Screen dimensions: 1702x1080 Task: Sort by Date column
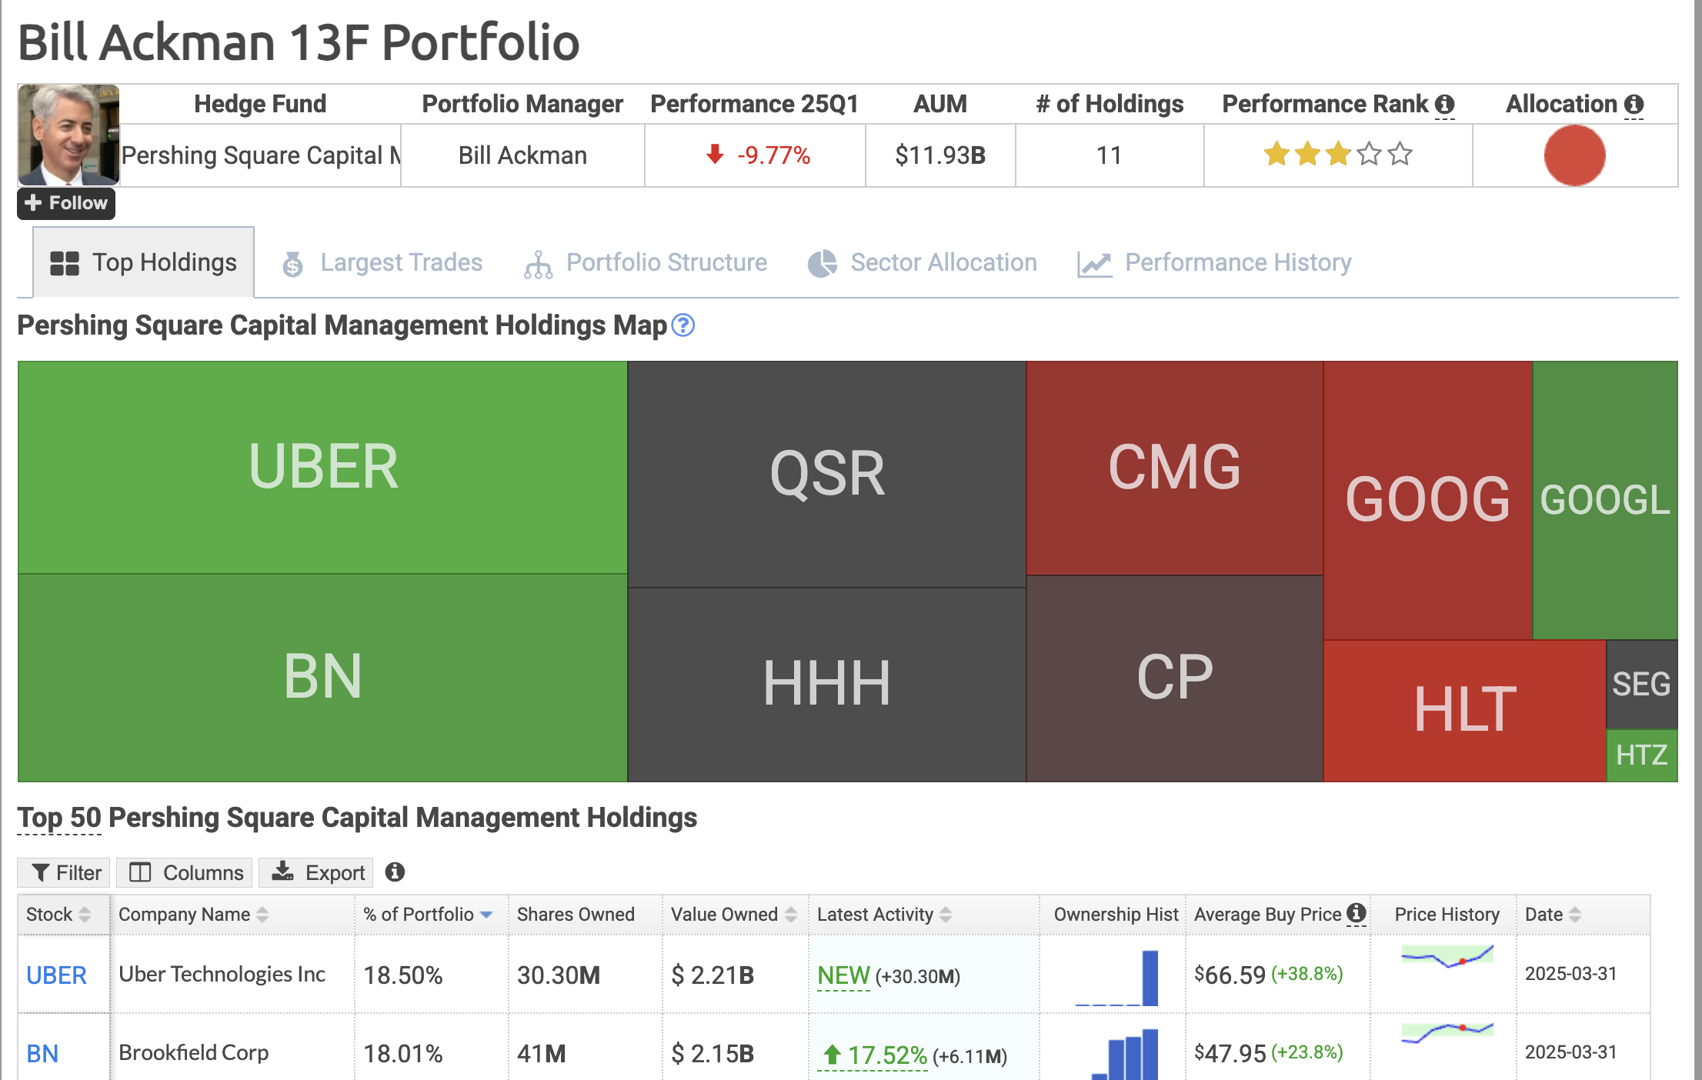(1583, 914)
